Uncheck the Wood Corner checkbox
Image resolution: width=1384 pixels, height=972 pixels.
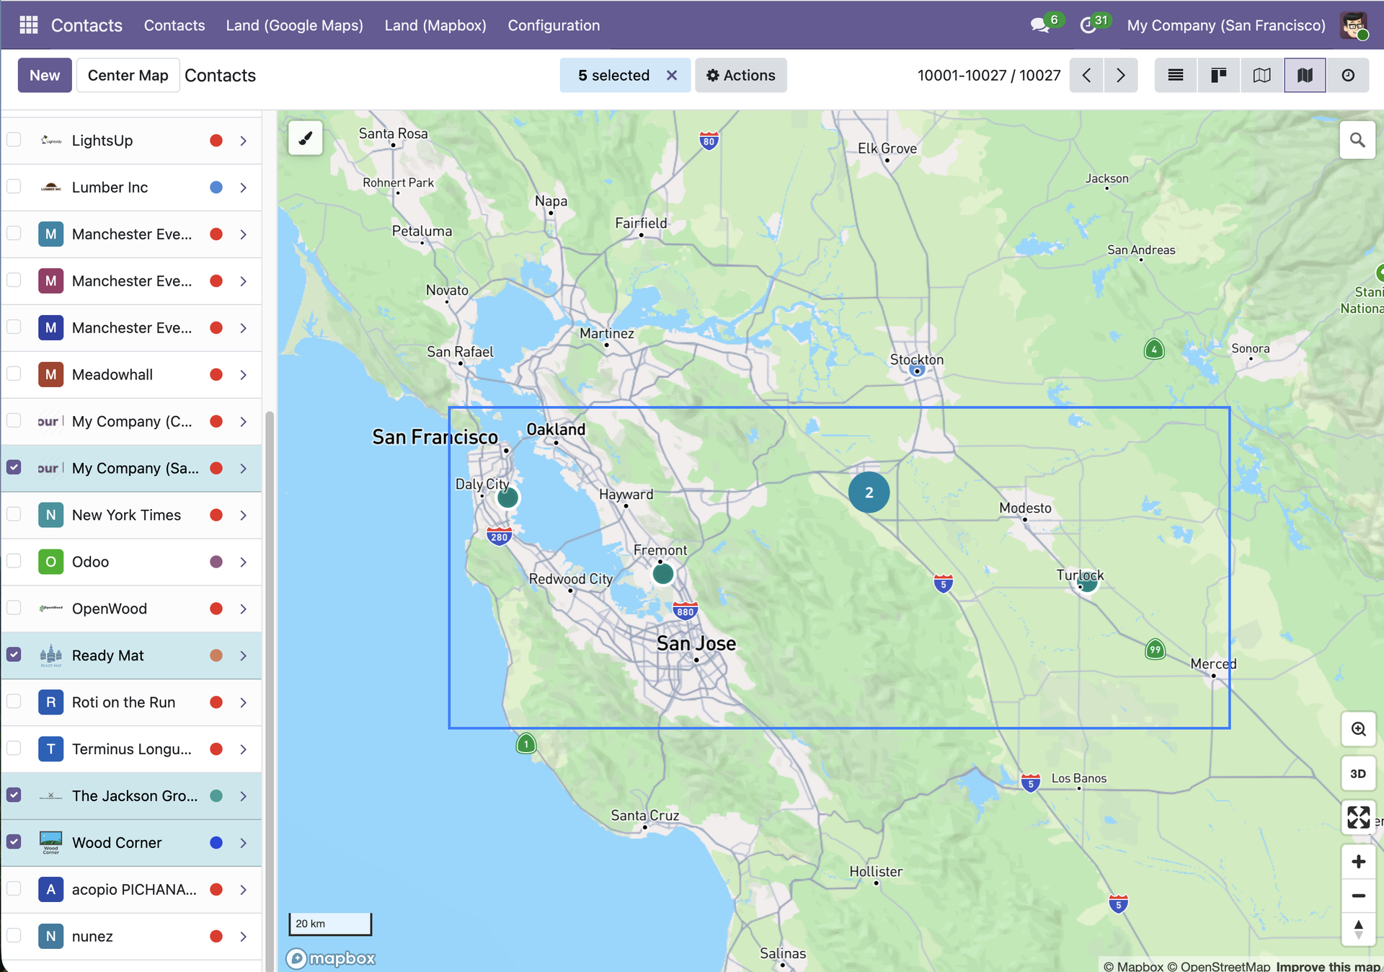[x=14, y=841]
